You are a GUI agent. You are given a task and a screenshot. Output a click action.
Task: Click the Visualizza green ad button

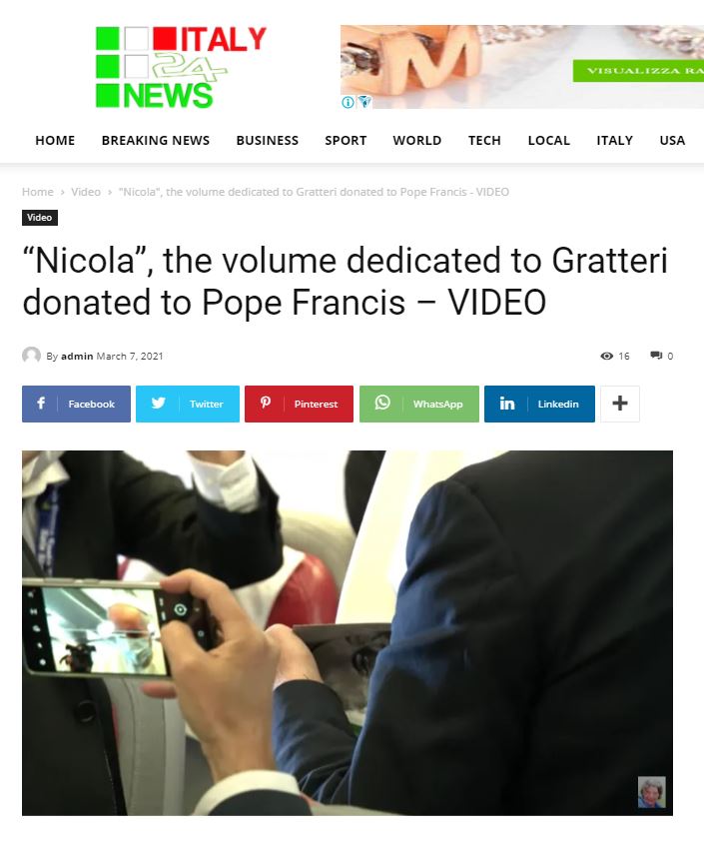[x=638, y=71]
